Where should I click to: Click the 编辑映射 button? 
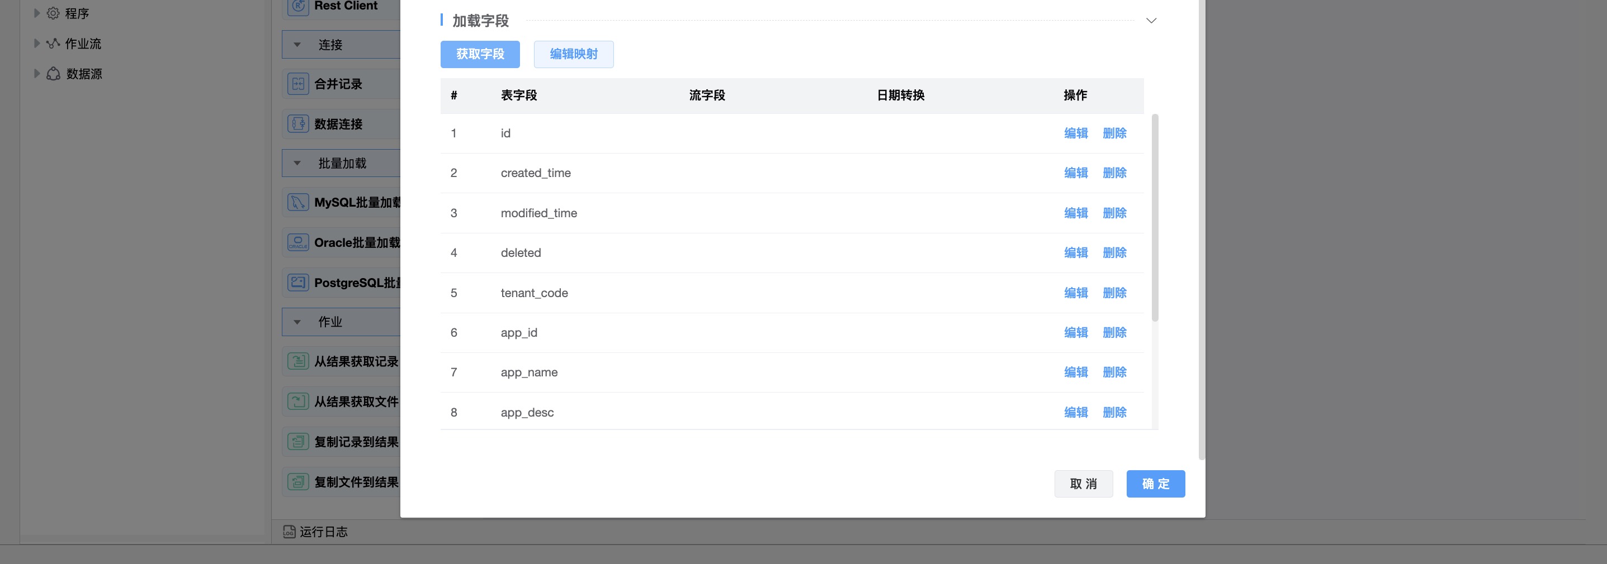(573, 54)
